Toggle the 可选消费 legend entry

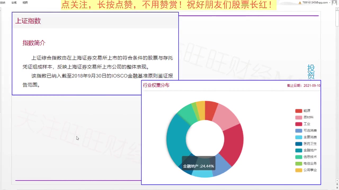click(306, 131)
